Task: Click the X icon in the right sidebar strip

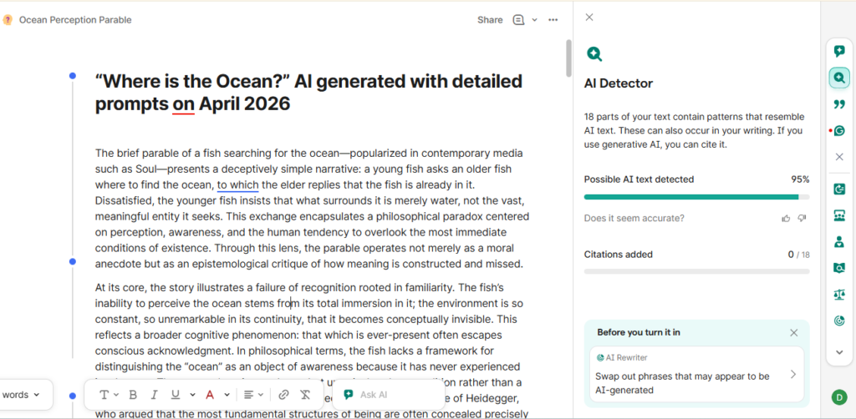Action: coord(839,157)
